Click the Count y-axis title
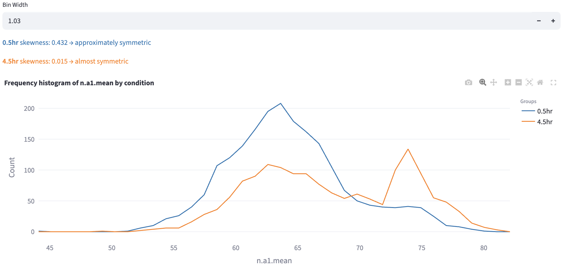The width and height of the screenshot is (563, 265). [12, 167]
